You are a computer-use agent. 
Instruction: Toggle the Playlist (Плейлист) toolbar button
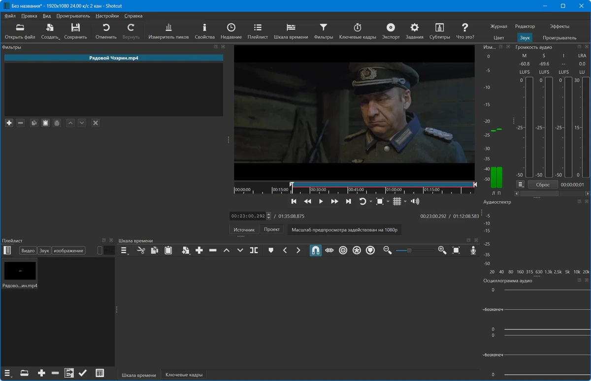click(x=258, y=31)
